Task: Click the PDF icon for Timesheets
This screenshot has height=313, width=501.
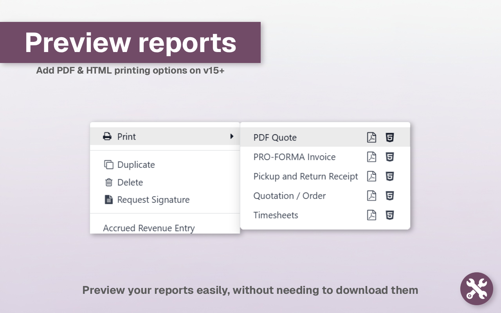Action: click(371, 215)
